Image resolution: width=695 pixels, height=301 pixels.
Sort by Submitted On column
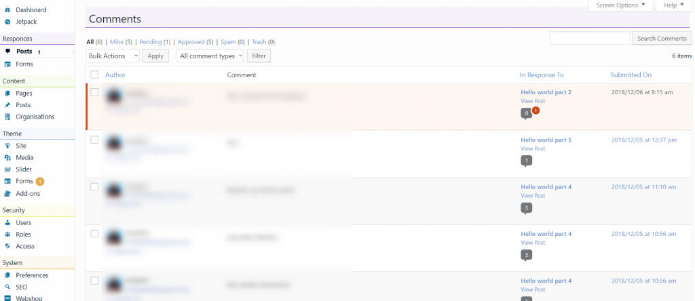click(631, 75)
